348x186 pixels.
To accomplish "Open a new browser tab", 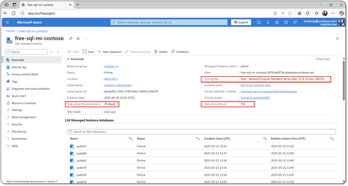I will pos(78,5).
